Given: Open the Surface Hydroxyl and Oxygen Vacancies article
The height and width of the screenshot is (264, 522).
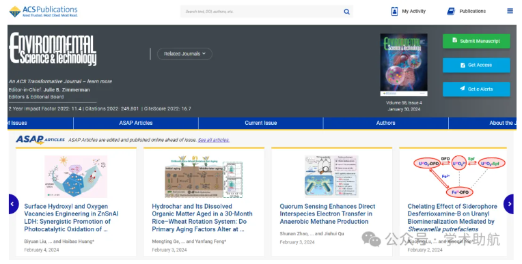Looking at the screenshot, I should pyautogui.click(x=71, y=218).
